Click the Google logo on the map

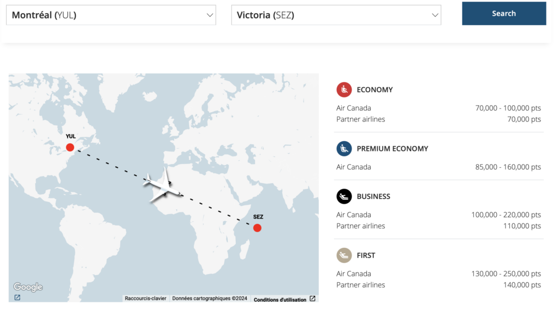pos(28,287)
